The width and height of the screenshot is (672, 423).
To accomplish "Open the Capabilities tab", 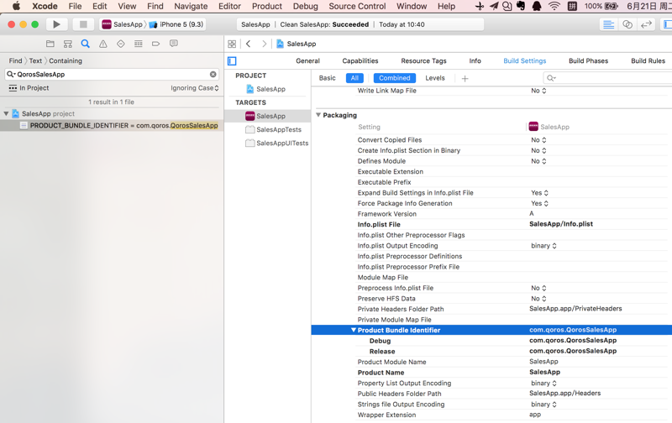I will [360, 60].
